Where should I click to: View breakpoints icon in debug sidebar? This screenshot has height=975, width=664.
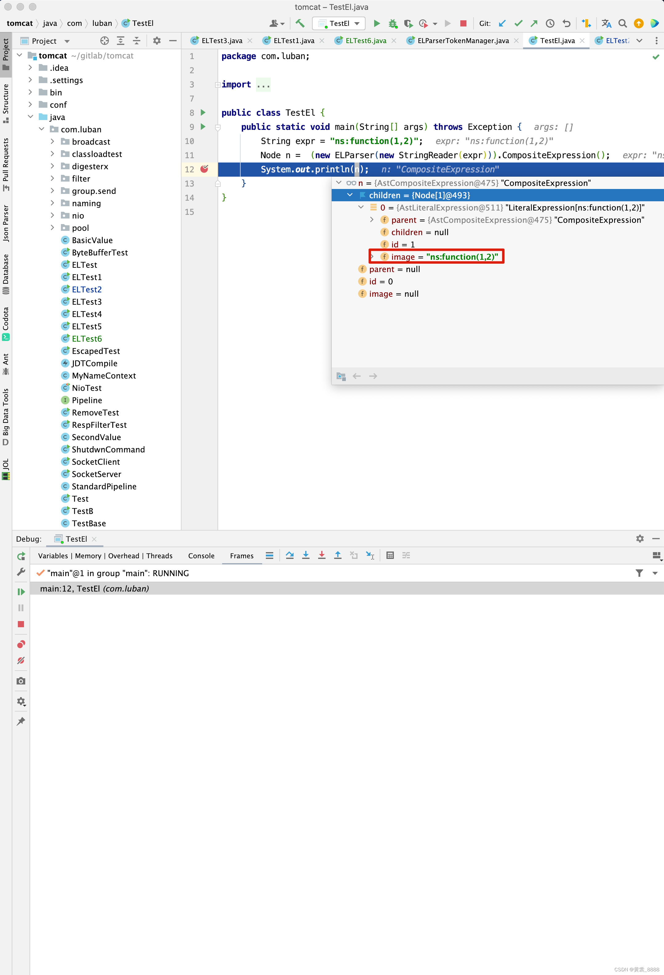coord(21,644)
